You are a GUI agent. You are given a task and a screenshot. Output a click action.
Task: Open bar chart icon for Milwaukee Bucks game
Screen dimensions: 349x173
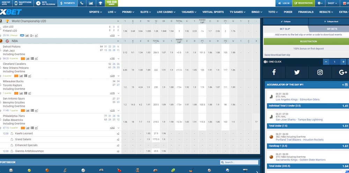point(21,93)
